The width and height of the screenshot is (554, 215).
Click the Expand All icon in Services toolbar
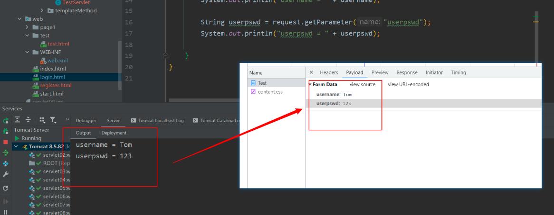17,120
